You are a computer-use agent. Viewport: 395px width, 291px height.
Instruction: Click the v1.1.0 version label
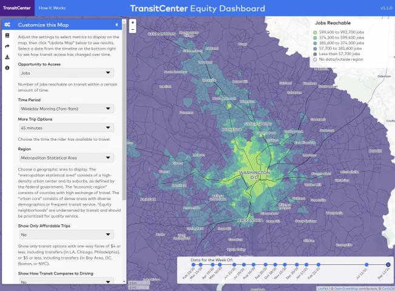tap(386, 8)
